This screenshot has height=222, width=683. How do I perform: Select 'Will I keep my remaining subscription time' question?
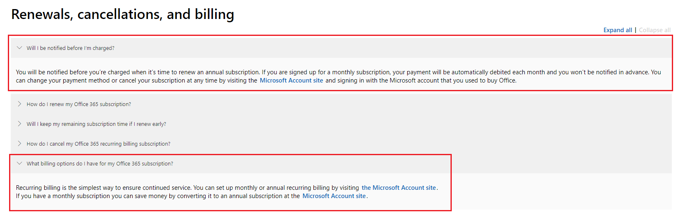(x=96, y=124)
